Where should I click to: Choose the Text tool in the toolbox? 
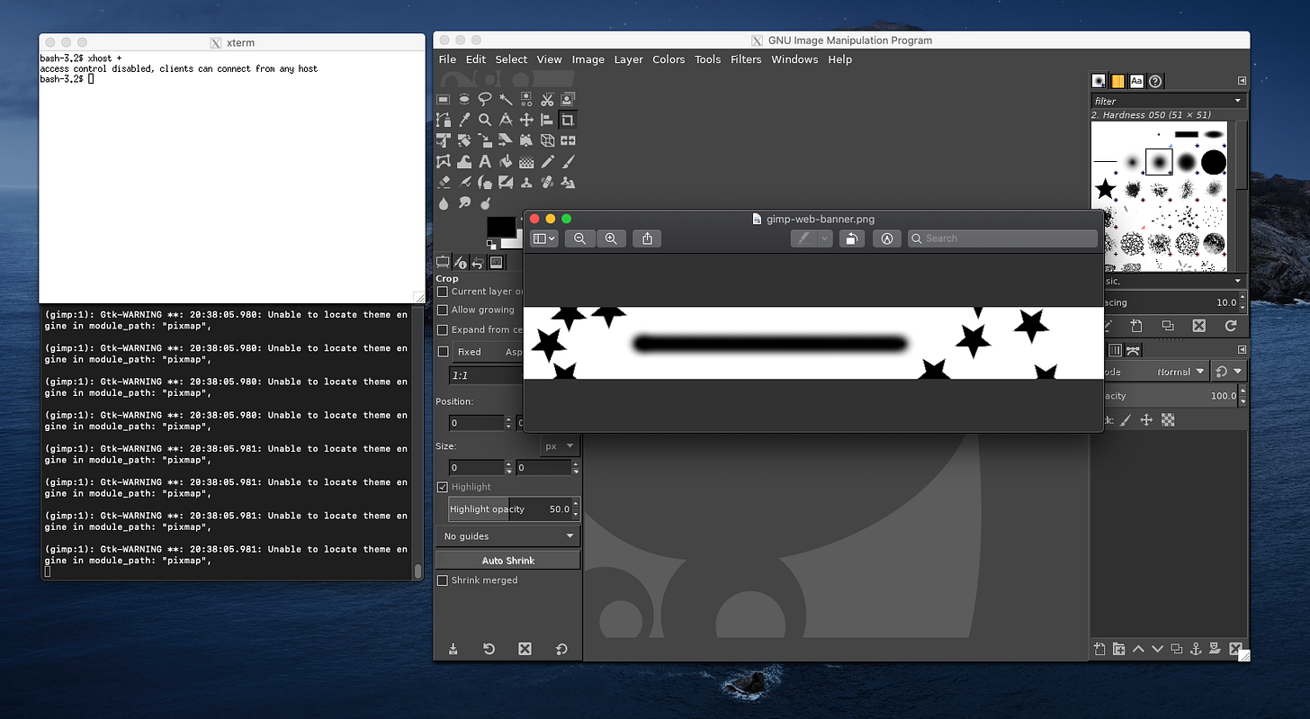click(x=485, y=162)
